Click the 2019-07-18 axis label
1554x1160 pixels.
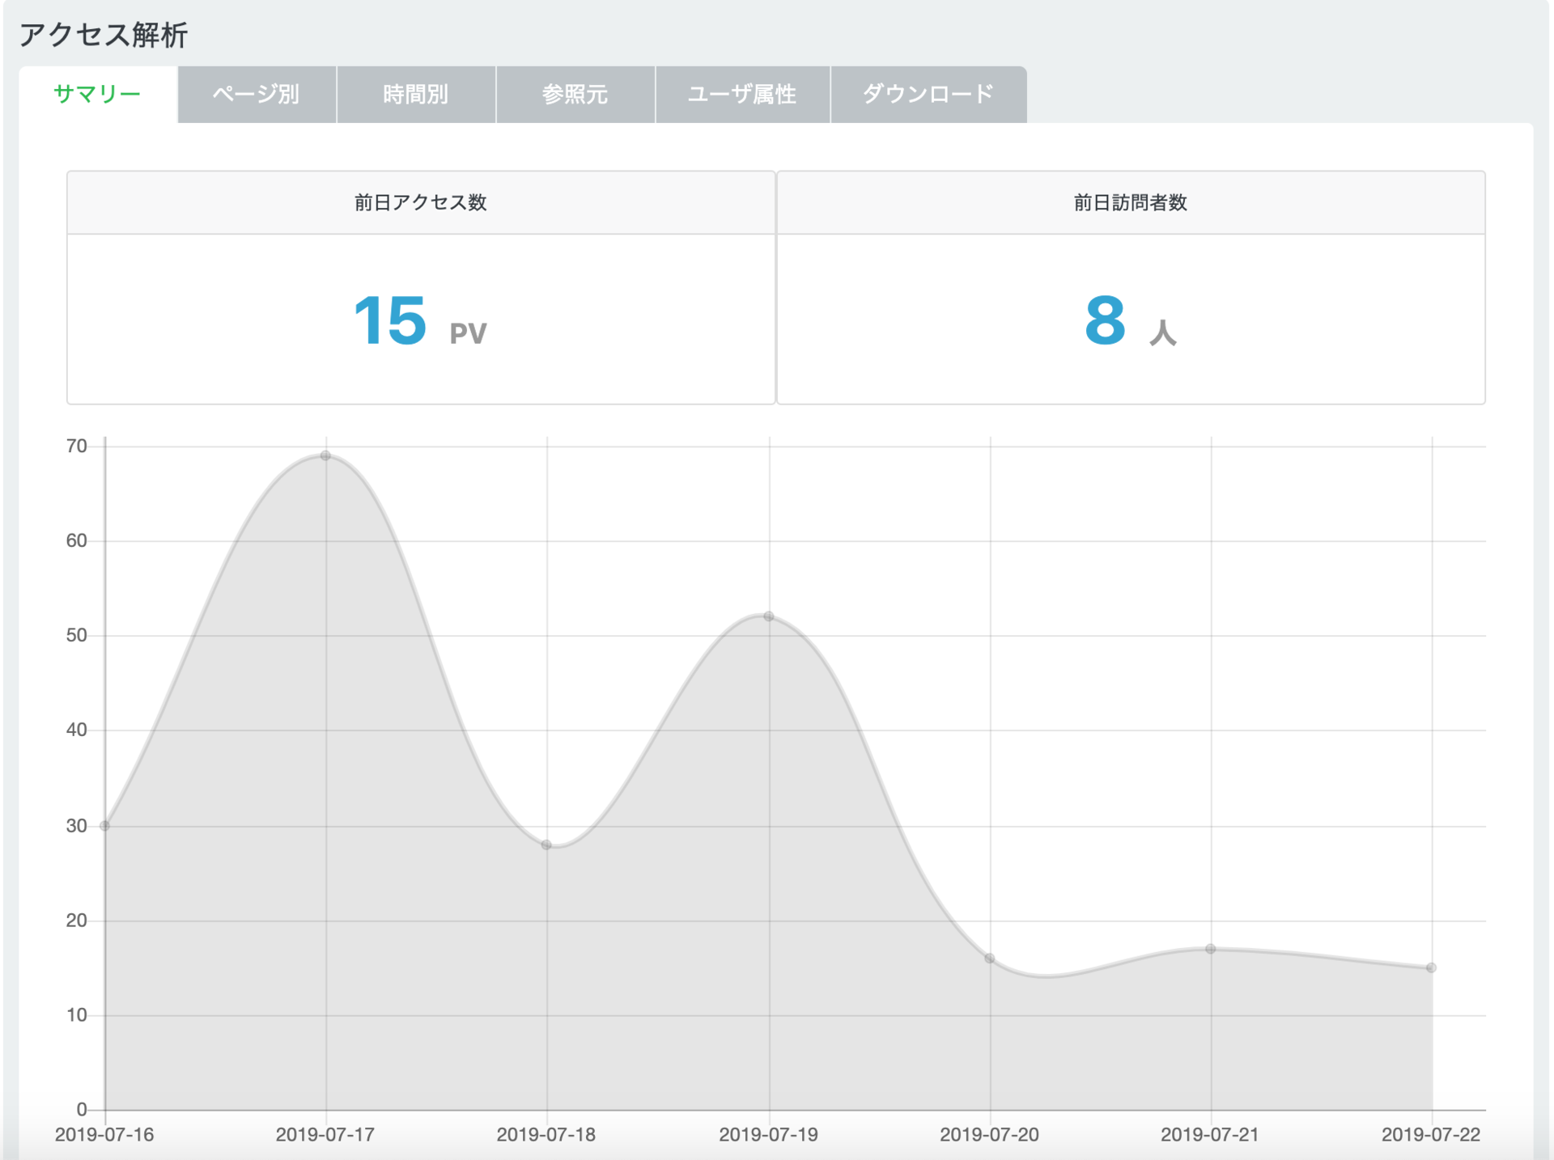(x=546, y=1135)
